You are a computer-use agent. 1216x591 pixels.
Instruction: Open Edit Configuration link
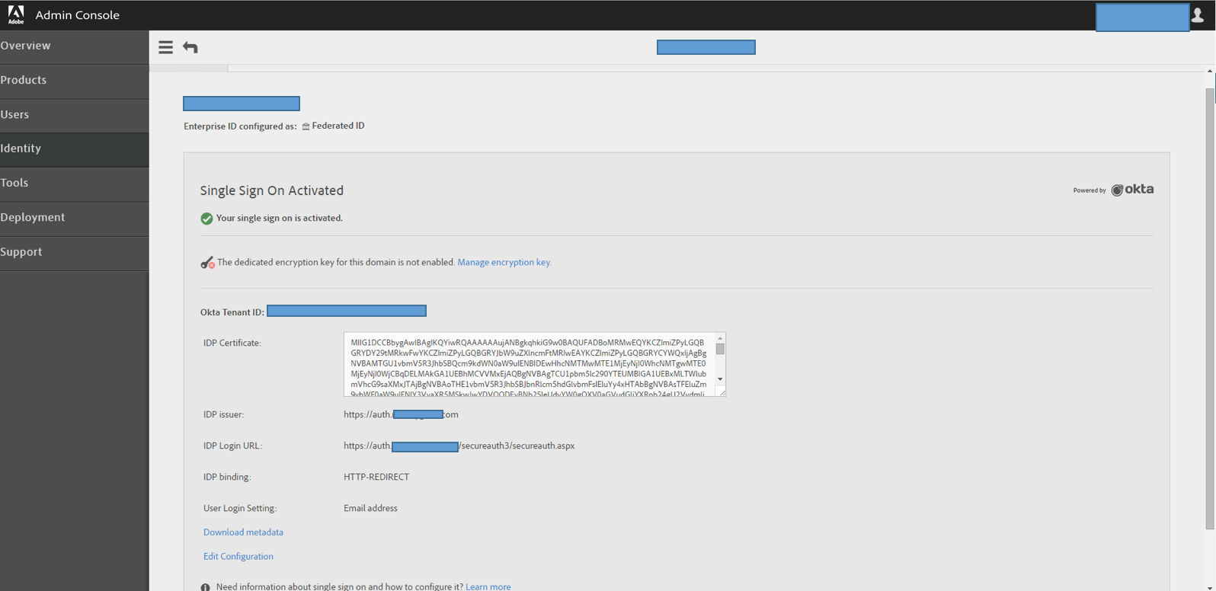(x=238, y=557)
